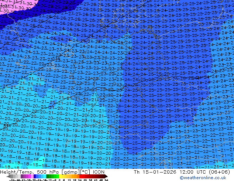Image resolution: width=234 pixels, height=181 pixels.
Task: Click the '[gdmp]' unit label
Action: coord(71,172)
